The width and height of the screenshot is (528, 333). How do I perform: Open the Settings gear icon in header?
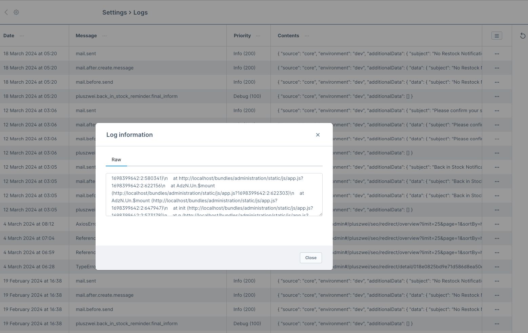coord(16,12)
